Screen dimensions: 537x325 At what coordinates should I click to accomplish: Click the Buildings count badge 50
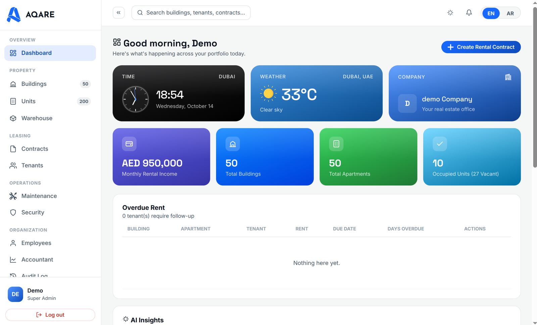tap(85, 84)
